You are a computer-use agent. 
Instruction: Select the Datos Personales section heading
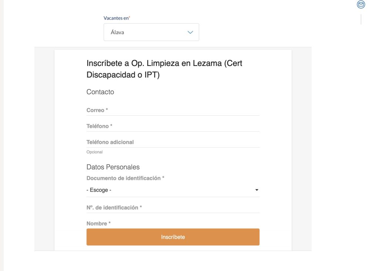tap(113, 167)
